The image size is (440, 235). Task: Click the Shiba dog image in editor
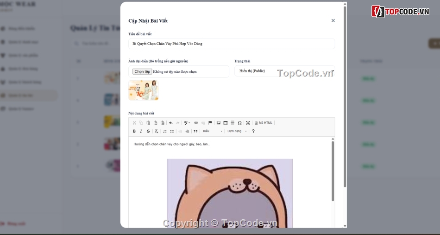(x=230, y=194)
